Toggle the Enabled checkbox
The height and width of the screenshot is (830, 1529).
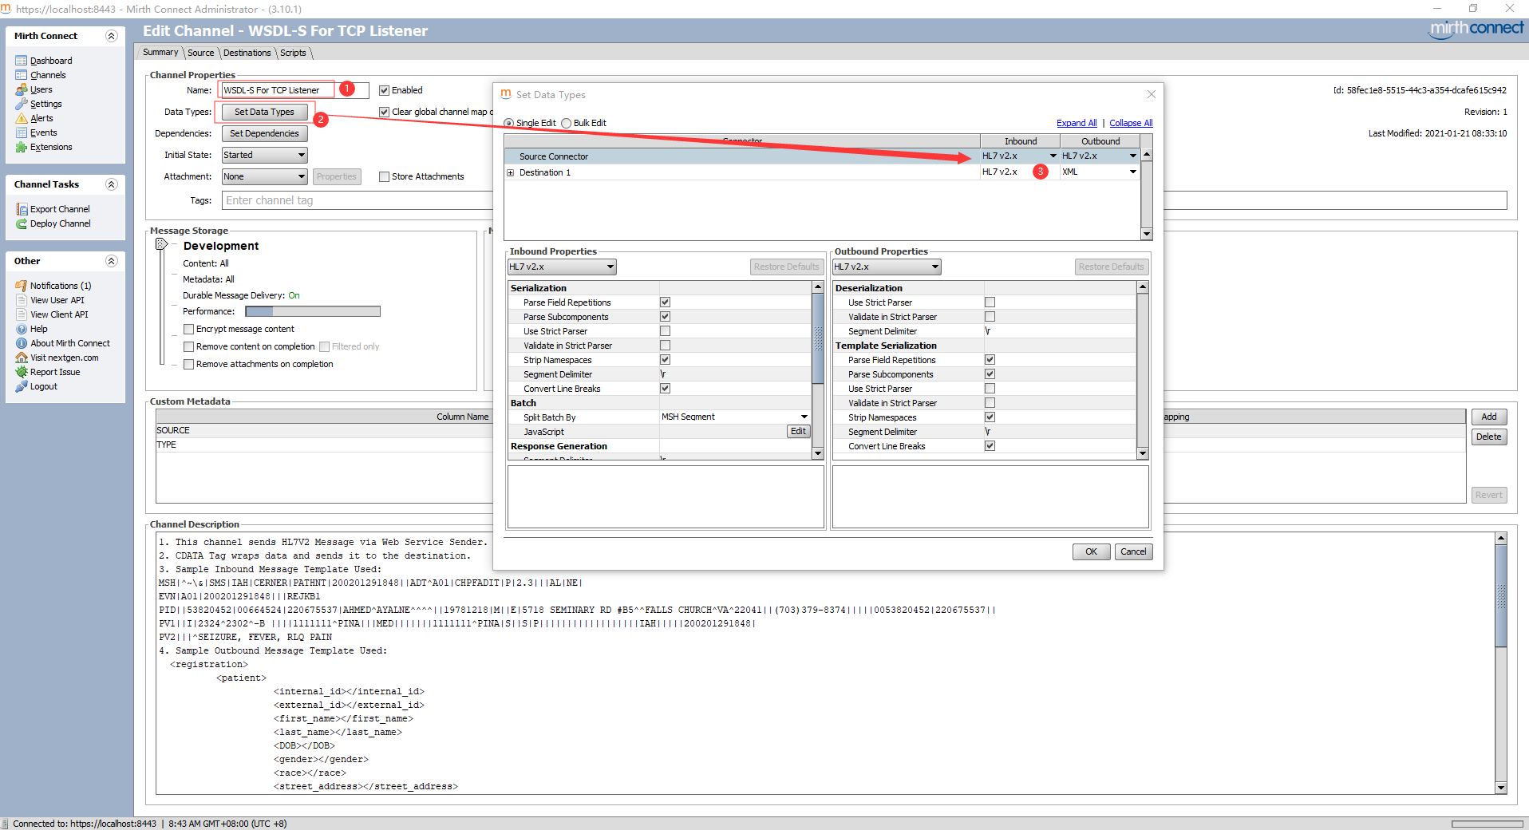pyautogui.click(x=384, y=90)
